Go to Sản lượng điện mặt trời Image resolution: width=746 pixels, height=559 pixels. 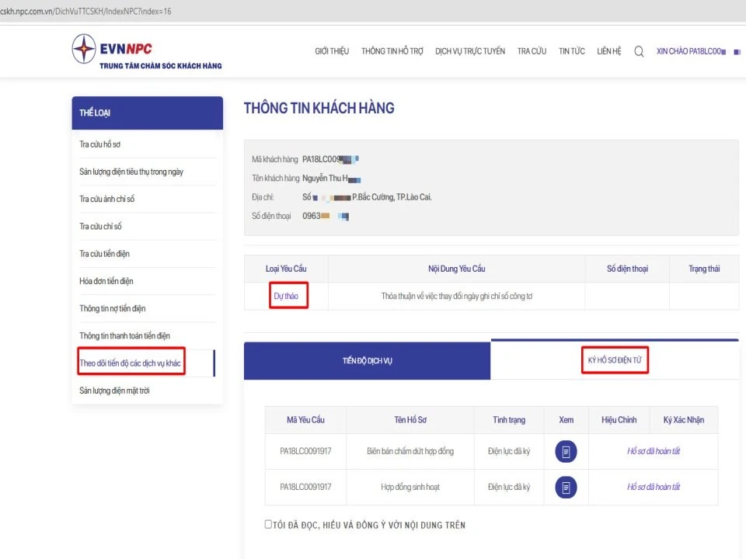pos(114,391)
